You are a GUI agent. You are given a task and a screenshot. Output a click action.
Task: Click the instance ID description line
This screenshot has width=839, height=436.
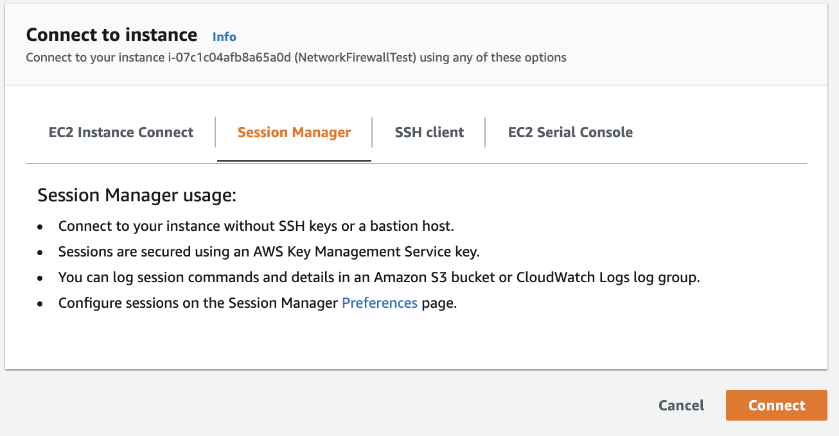point(296,58)
